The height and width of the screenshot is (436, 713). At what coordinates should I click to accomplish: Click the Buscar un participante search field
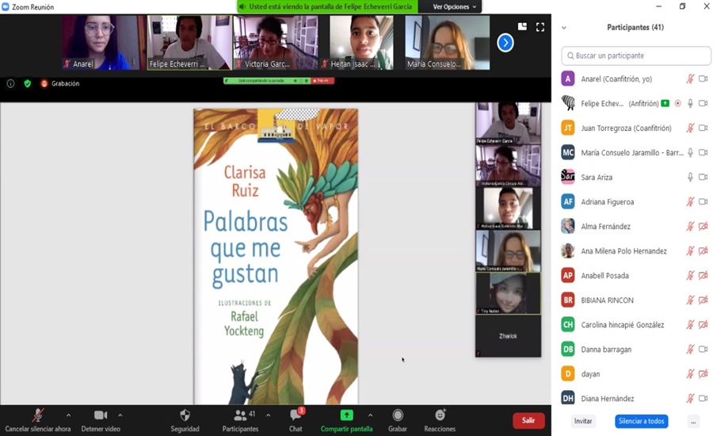(635, 55)
